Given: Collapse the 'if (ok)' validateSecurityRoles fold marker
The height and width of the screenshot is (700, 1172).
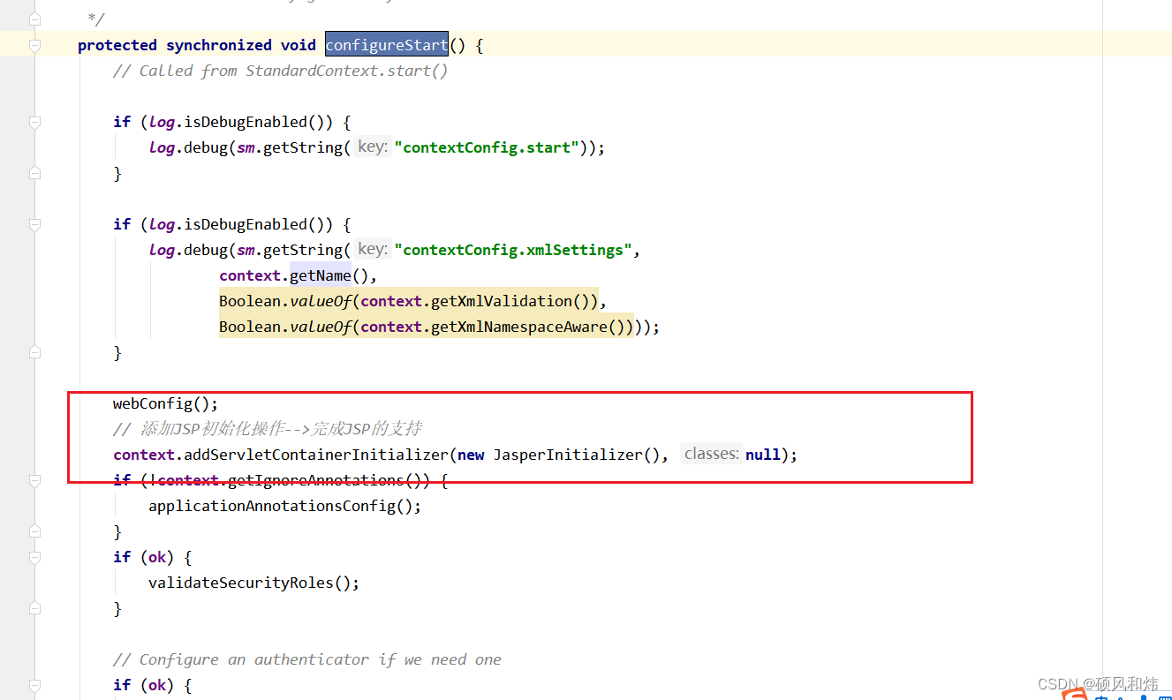Looking at the screenshot, I should pyautogui.click(x=34, y=557).
